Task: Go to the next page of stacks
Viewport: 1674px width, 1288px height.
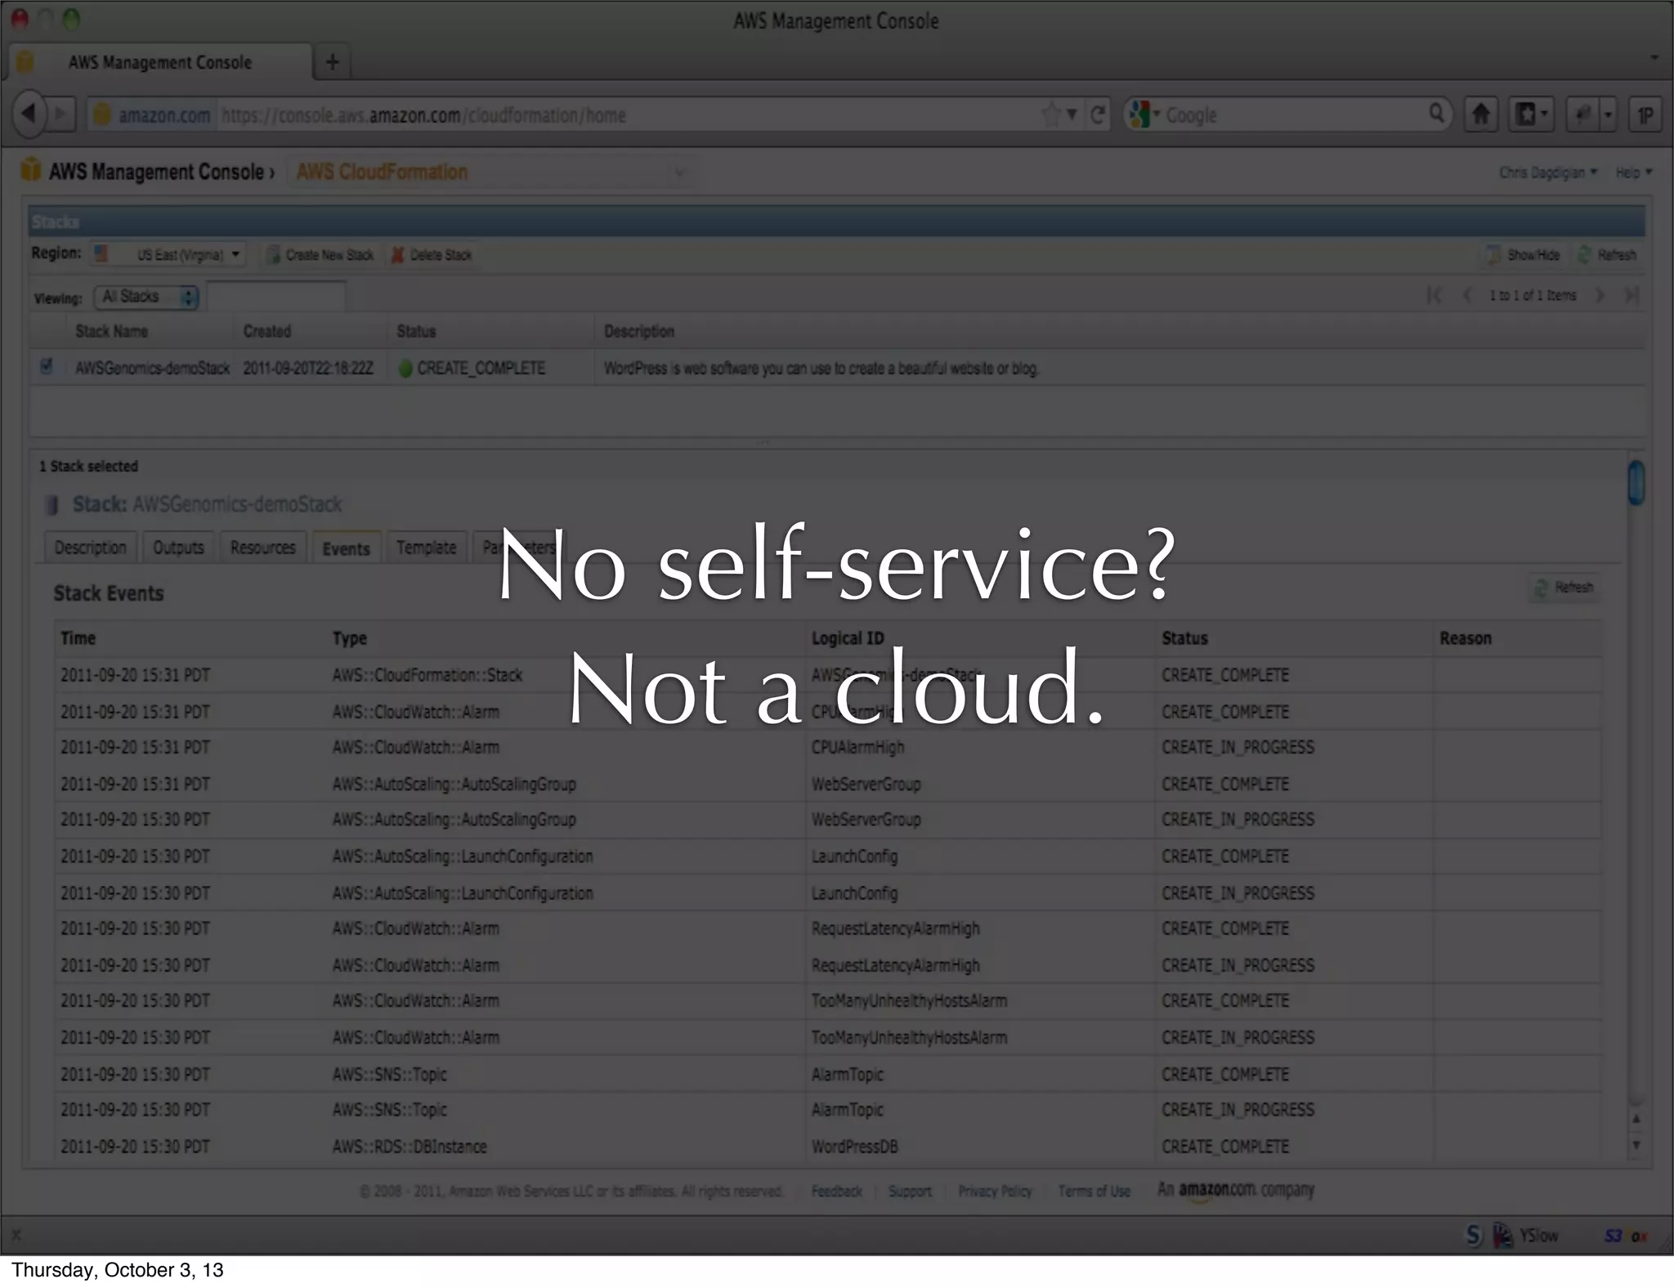Action: (1600, 295)
